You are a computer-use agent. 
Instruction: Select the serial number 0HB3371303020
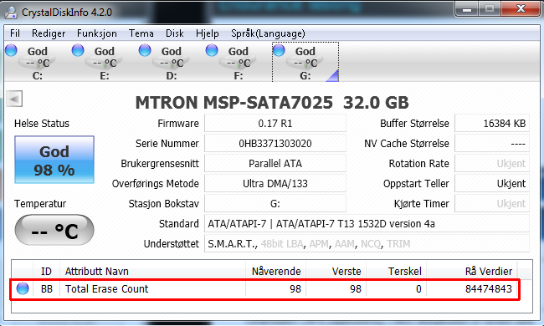coord(275,144)
